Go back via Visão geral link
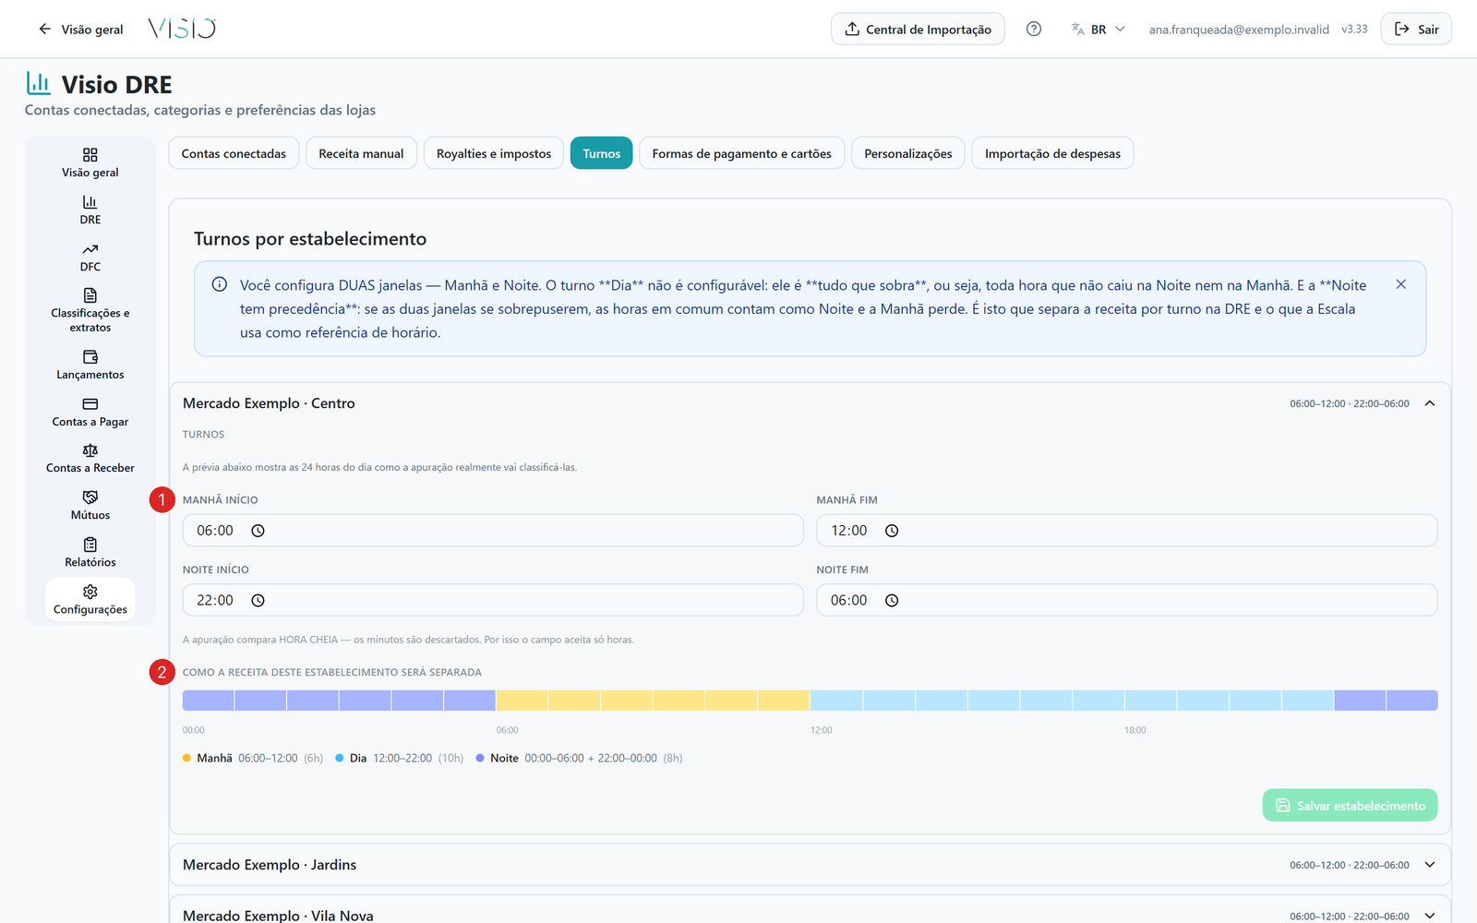The image size is (1477, 923). pyautogui.click(x=80, y=29)
